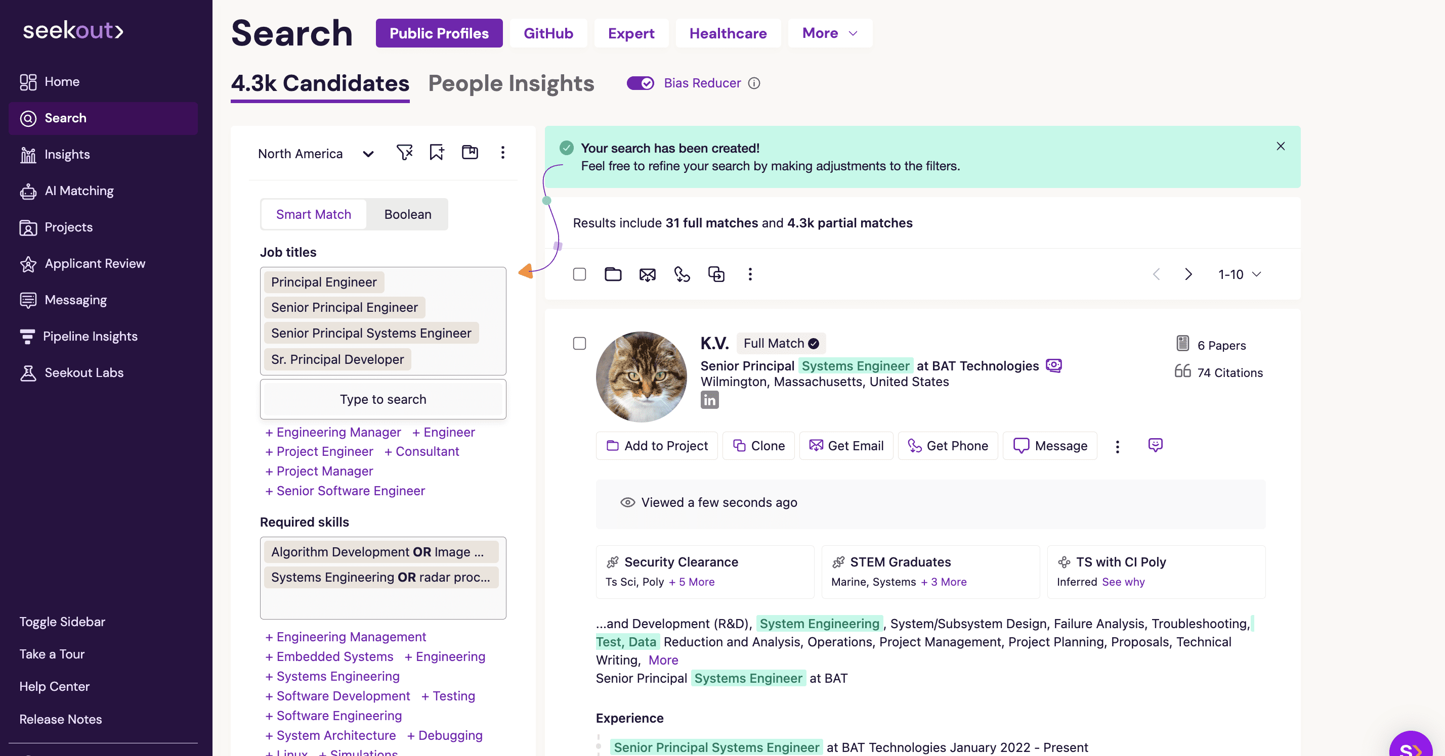
Task: Click the Get Email button
Action: pyautogui.click(x=846, y=446)
